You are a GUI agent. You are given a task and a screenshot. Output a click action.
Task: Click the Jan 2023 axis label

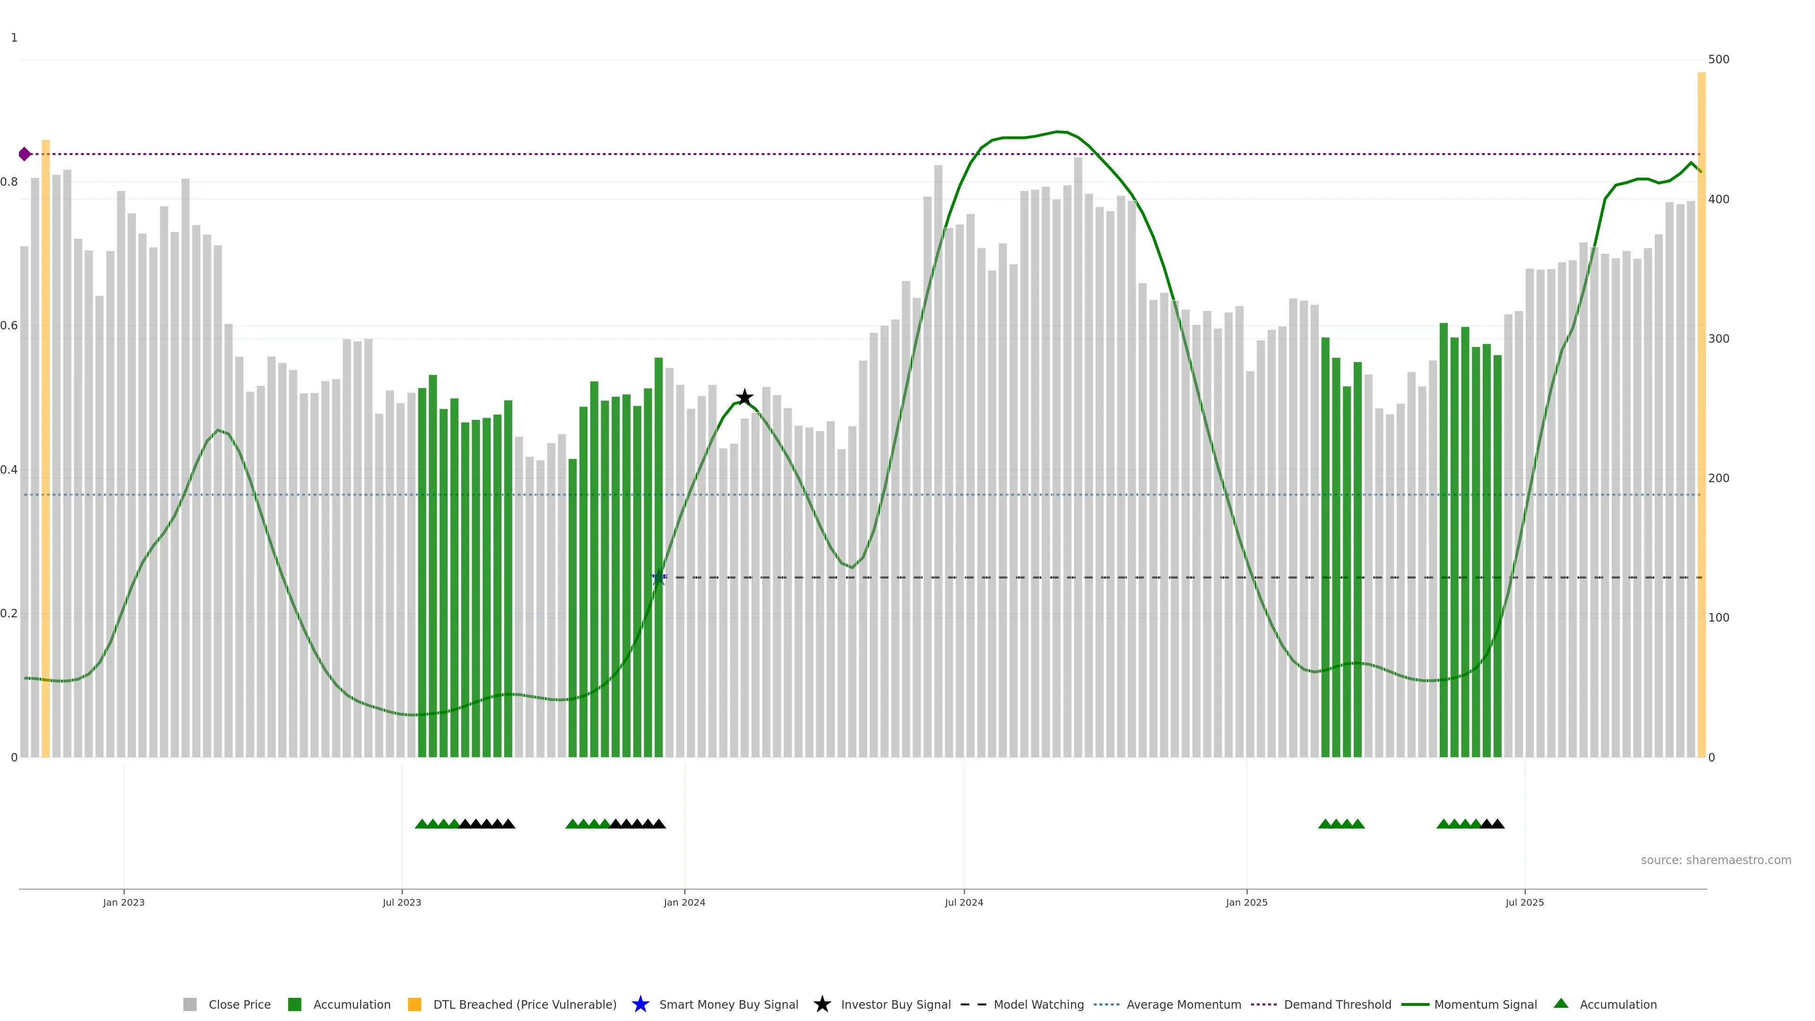point(124,902)
